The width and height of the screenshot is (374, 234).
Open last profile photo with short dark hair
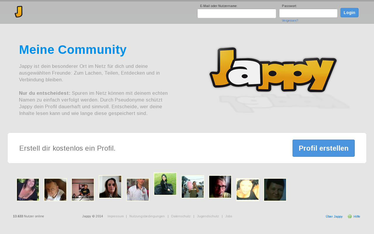(275, 190)
